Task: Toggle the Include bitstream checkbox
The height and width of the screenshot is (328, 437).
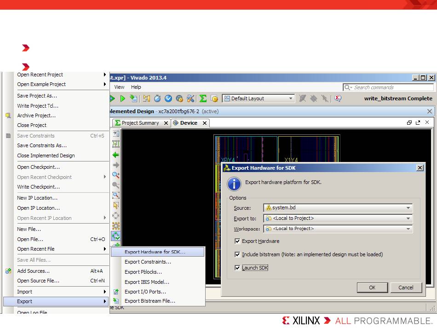Action: pyautogui.click(x=237, y=254)
